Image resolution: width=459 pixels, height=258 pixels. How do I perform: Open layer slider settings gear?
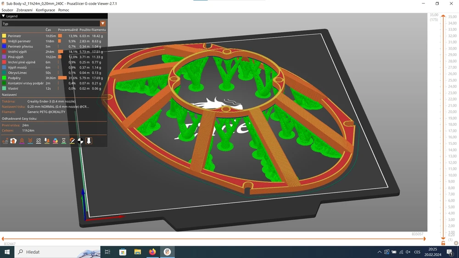455,243
